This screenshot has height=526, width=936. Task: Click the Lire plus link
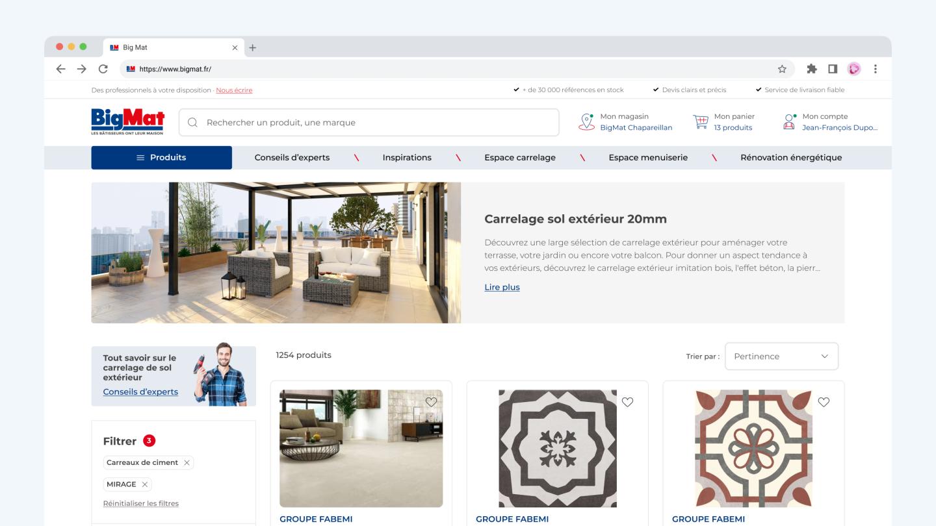tap(502, 287)
